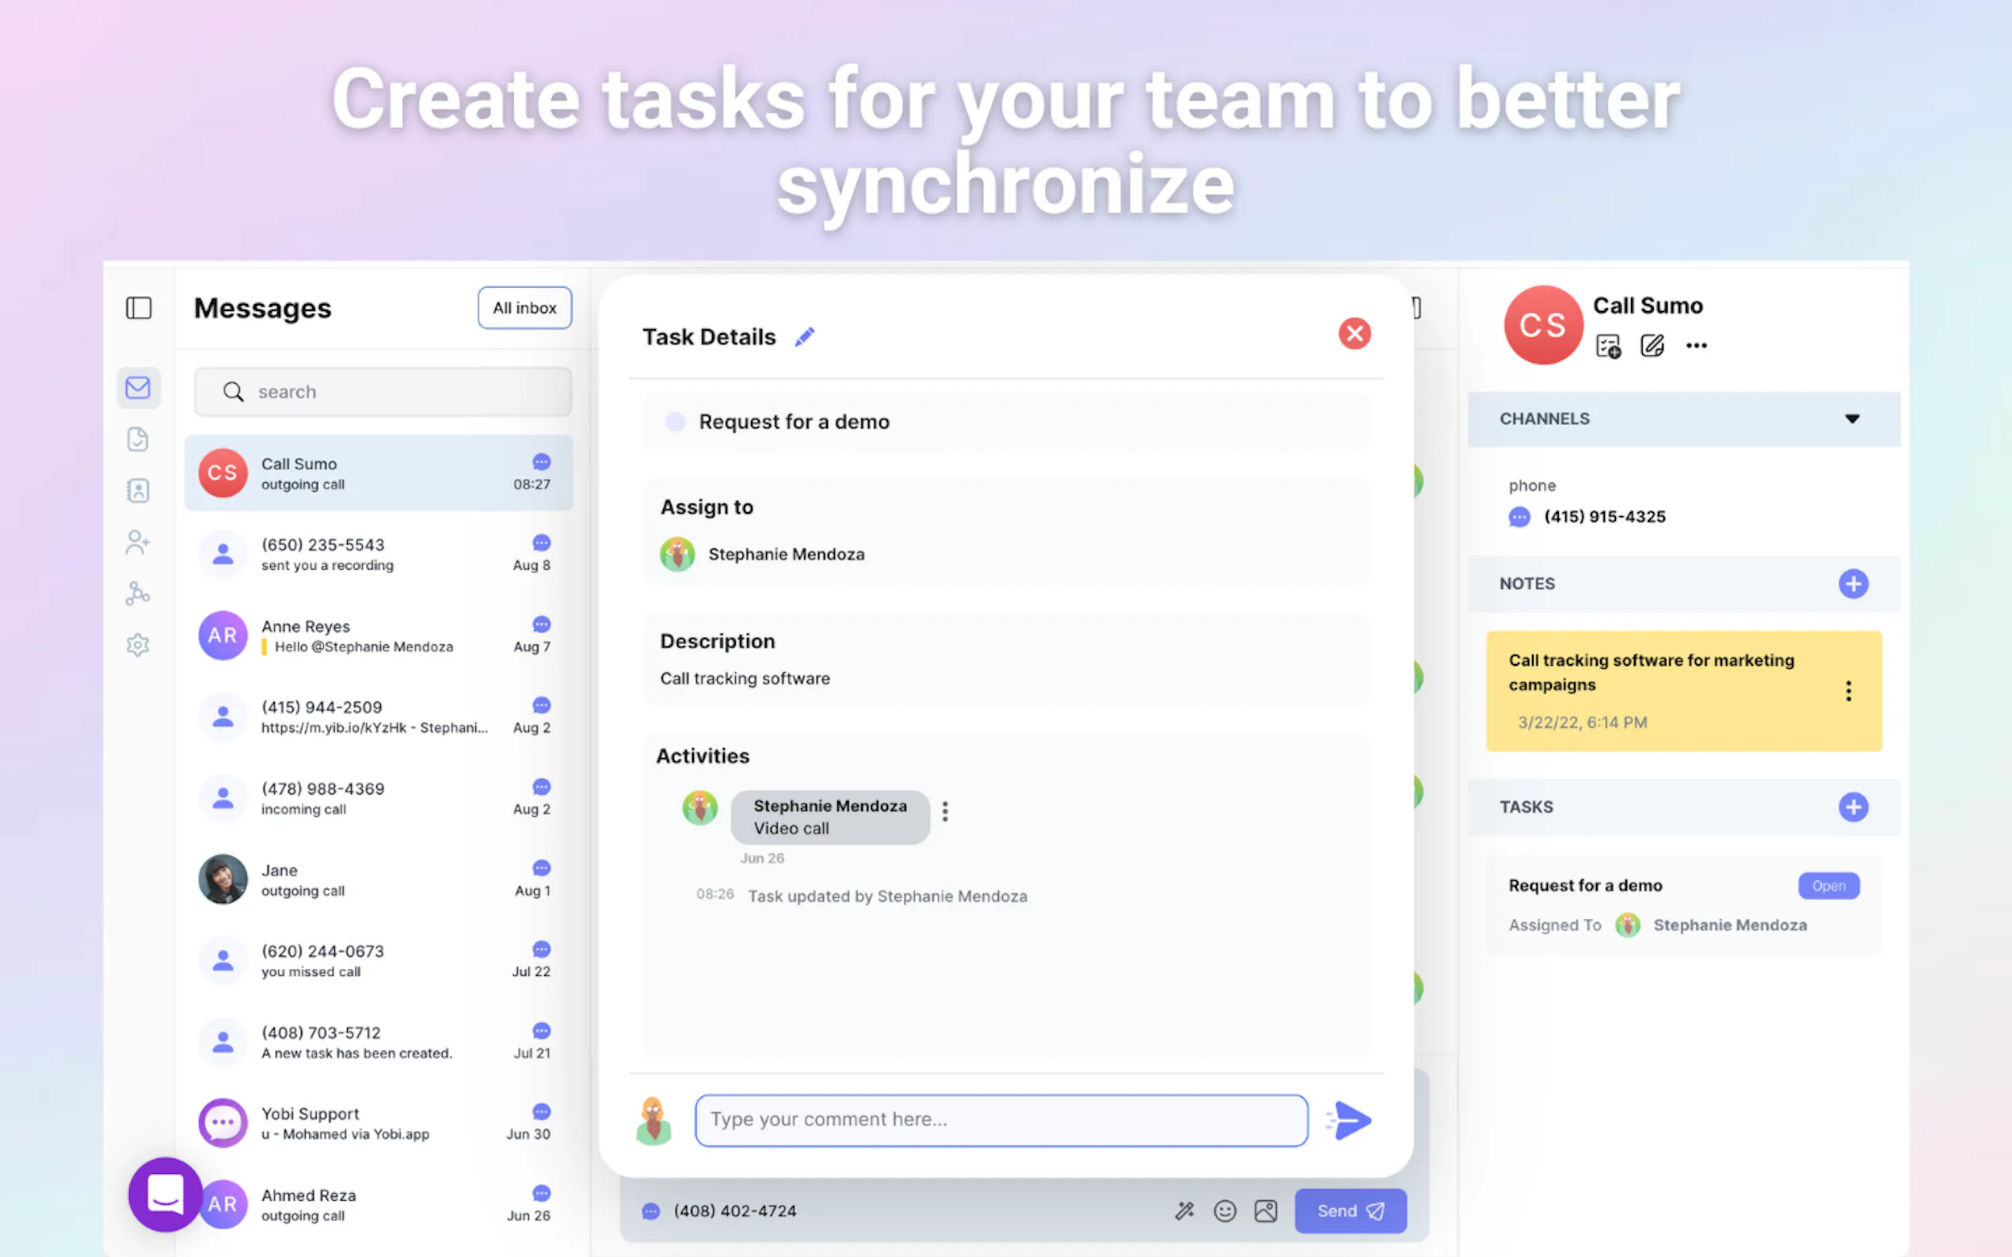The height and width of the screenshot is (1257, 2012).
Task: Open the three-dot menu on the yellow note
Action: click(1848, 691)
